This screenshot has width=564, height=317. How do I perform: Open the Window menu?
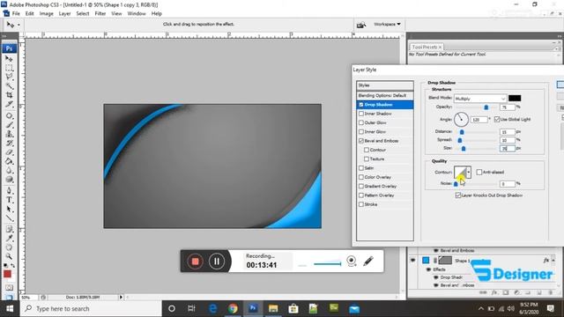137,13
